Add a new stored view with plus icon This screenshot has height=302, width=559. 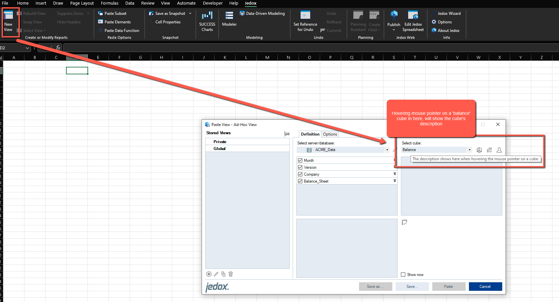point(209,274)
